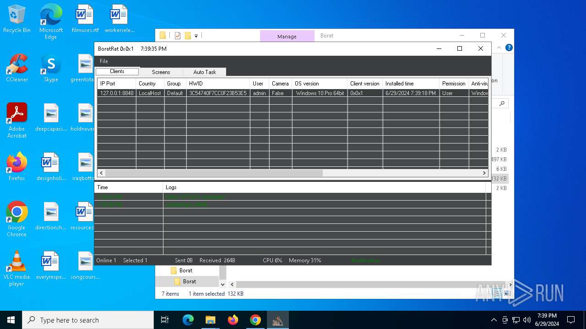Click the Installed time column header

pos(411,84)
